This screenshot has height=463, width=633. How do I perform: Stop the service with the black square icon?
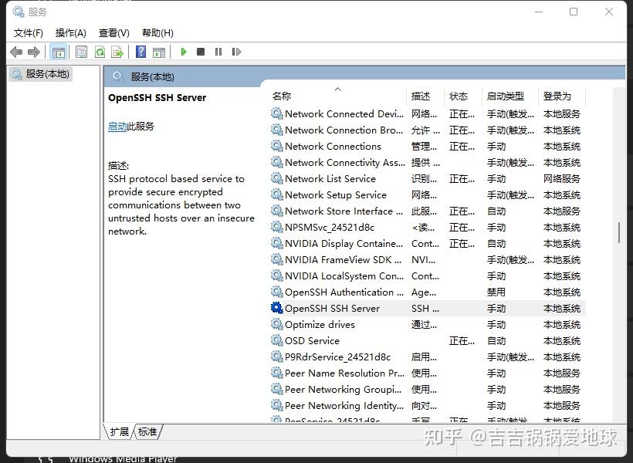[200, 52]
